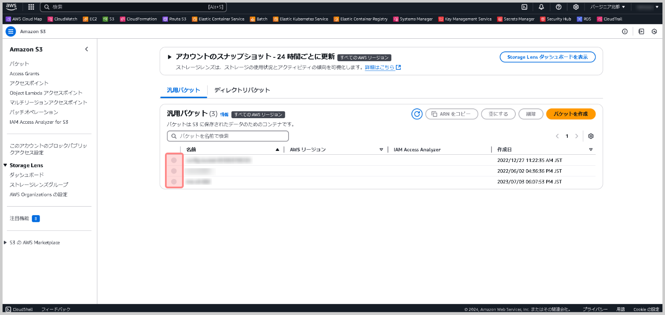The image size is (665, 315).
Task: Open table preferences gear icon
Action: tap(591, 136)
